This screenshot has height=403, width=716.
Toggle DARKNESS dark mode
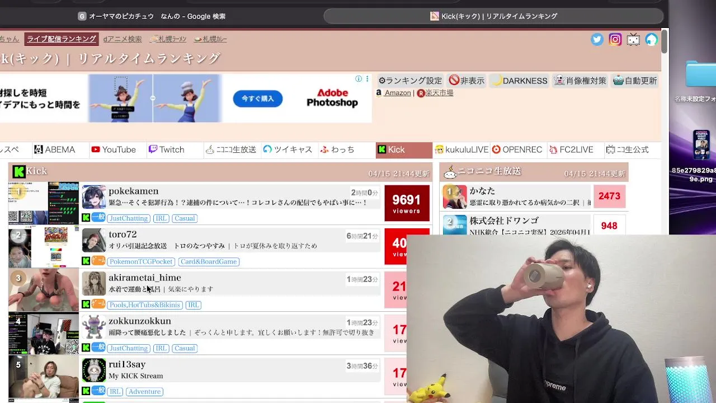519,81
